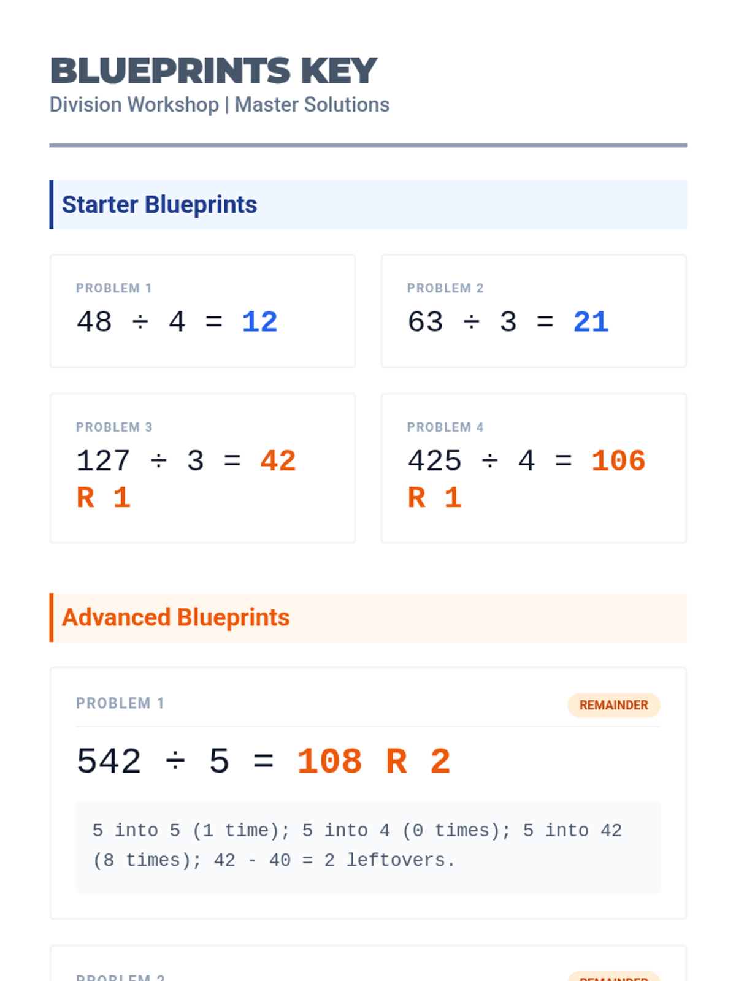Click the Division Workshop subtitle text

point(219,105)
